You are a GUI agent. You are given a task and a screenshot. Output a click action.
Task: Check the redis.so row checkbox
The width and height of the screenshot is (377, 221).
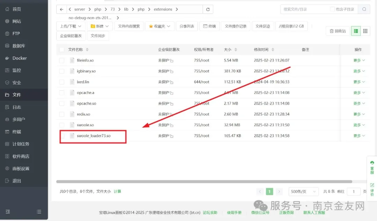point(62,114)
